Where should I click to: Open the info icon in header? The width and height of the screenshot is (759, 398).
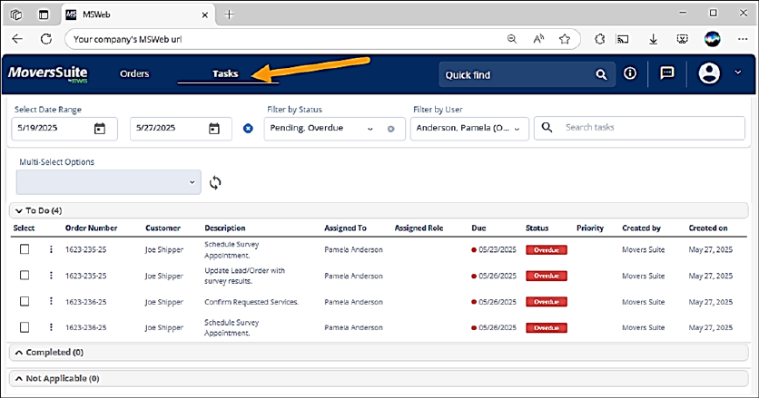(x=630, y=74)
